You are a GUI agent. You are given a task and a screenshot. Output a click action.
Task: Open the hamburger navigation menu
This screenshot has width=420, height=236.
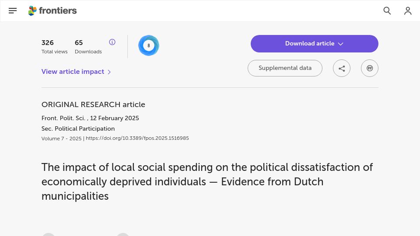coord(13,10)
